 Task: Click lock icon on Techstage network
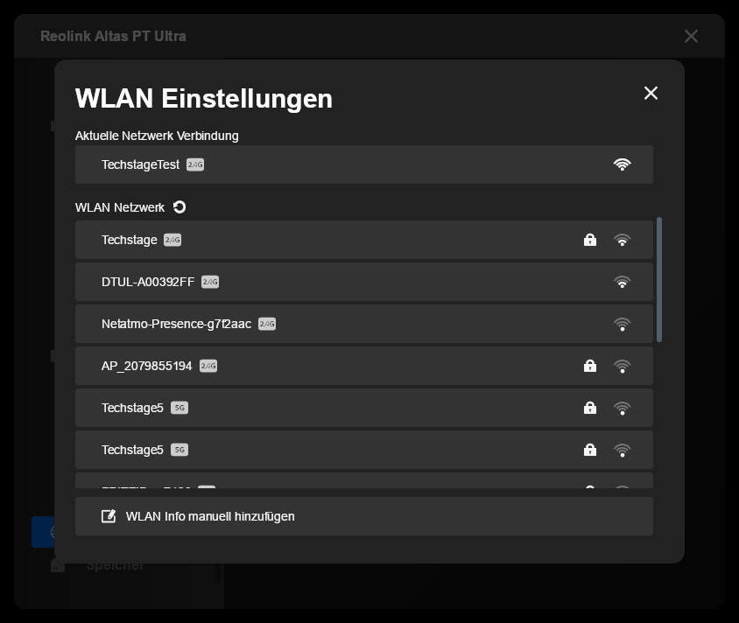coord(590,240)
